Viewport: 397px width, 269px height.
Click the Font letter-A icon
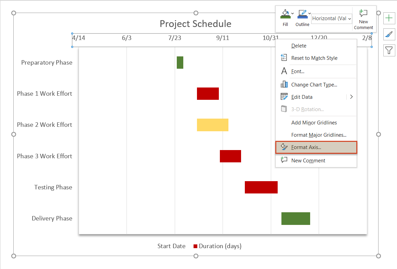pyautogui.click(x=284, y=71)
